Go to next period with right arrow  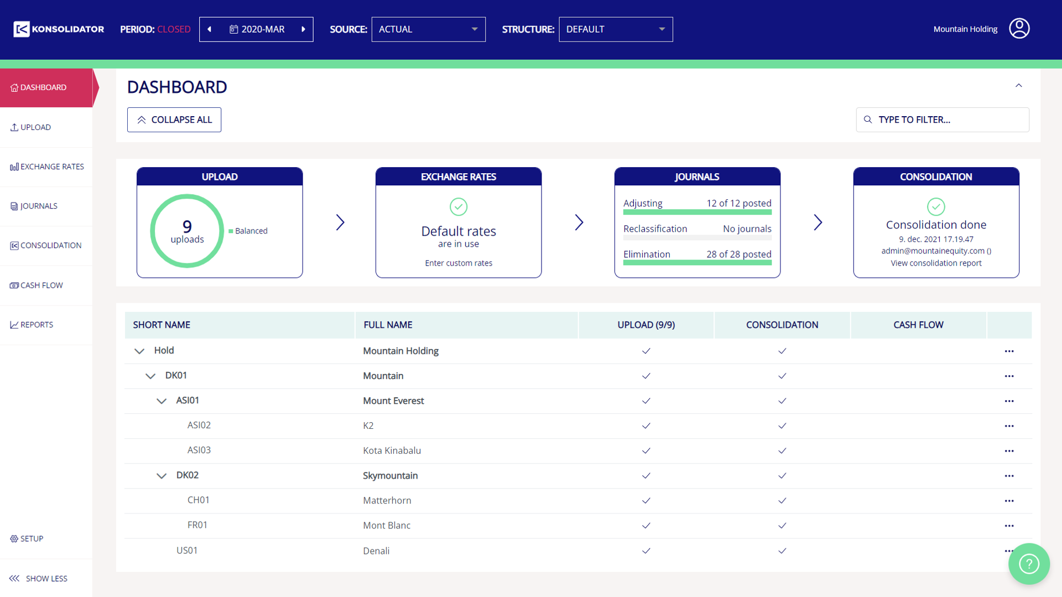tap(303, 29)
